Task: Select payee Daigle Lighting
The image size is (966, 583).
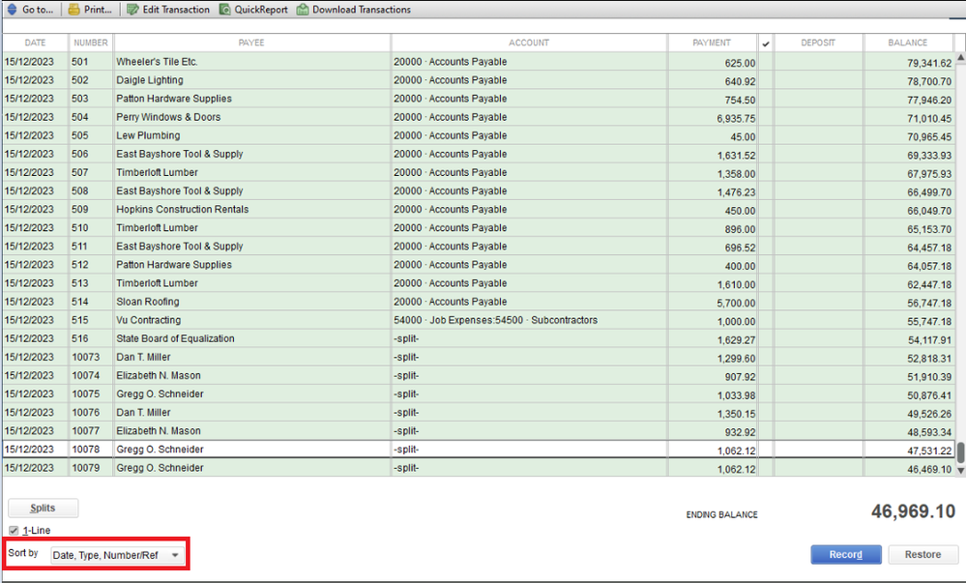Action: tap(150, 80)
